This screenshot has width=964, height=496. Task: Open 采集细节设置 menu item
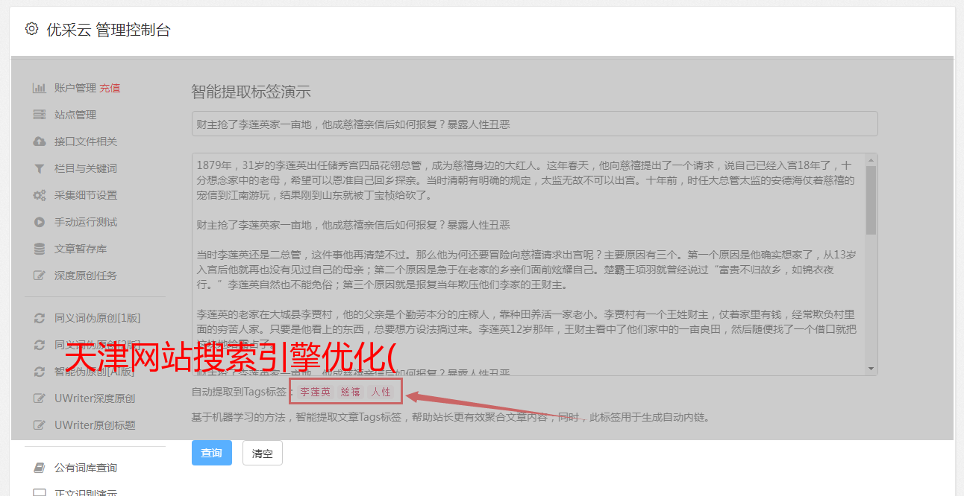pos(86,195)
